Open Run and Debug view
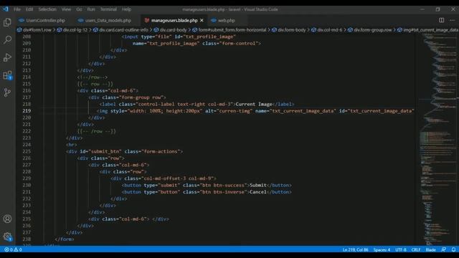The image size is (459, 258). [x=7, y=57]
